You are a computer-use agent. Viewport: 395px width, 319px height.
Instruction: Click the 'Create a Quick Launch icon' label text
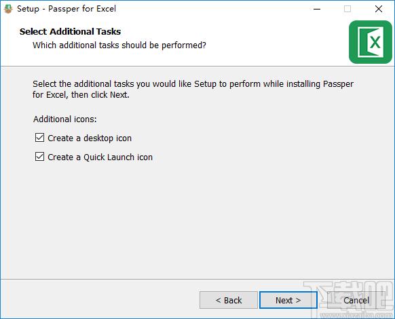100,157
